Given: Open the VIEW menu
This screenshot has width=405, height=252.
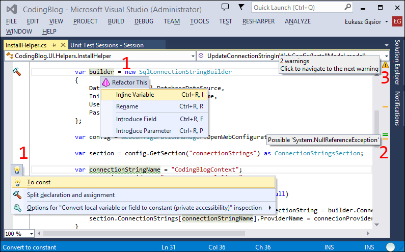Looking at the screenshot, I should pyautogui.click(x=56, y=21).
